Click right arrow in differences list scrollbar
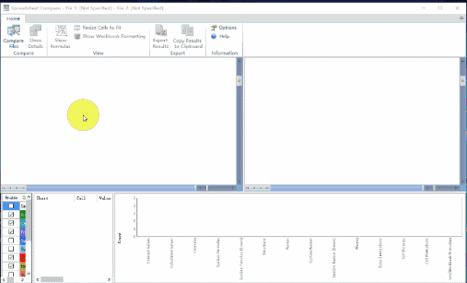The width and height of the screenshot is (467, 283). (109, 279)
